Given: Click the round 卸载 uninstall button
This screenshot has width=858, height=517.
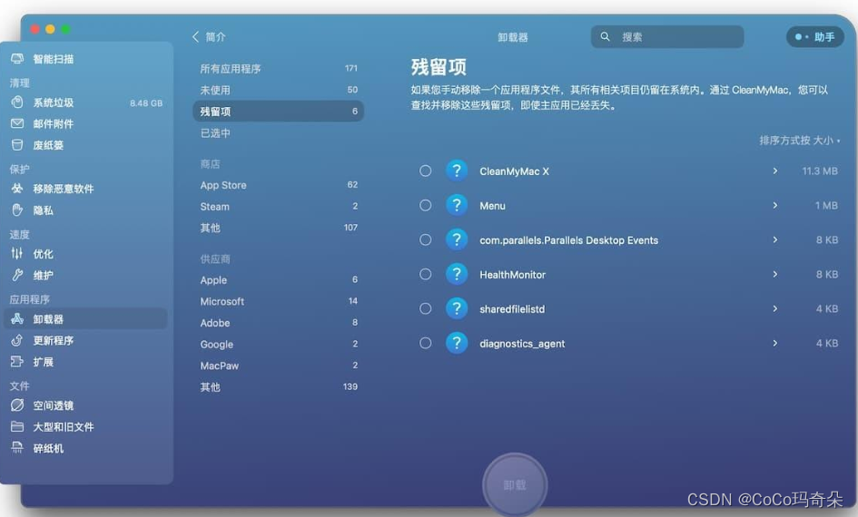Looking at the screenshot, I should point(515,484).
